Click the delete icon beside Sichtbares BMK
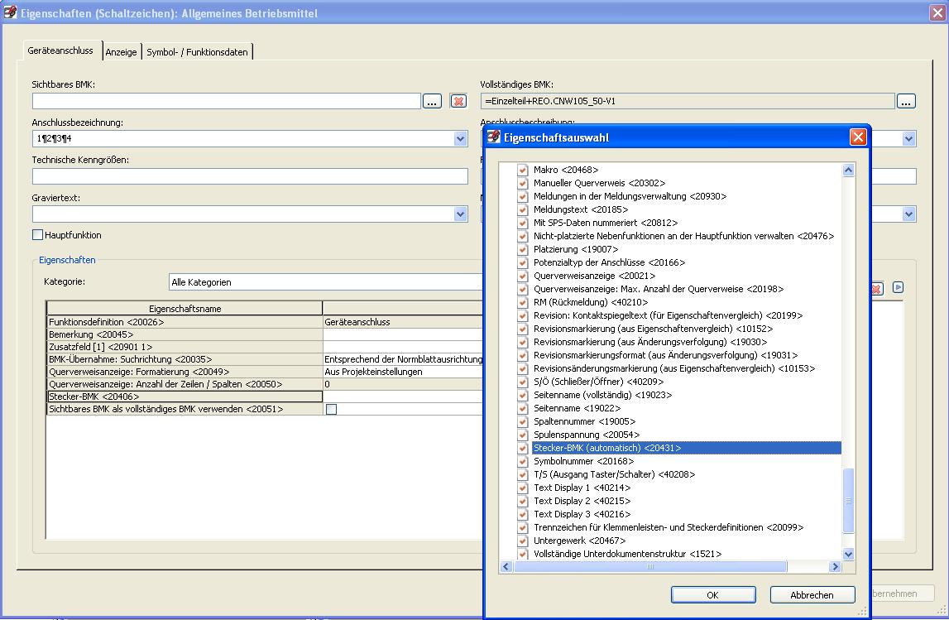949x620 pixels. [x=458, y=101]
